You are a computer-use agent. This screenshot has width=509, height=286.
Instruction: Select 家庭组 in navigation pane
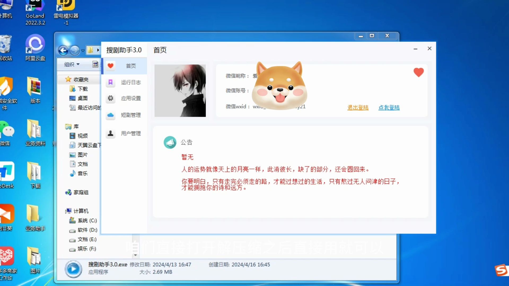(x=77, y=192)
